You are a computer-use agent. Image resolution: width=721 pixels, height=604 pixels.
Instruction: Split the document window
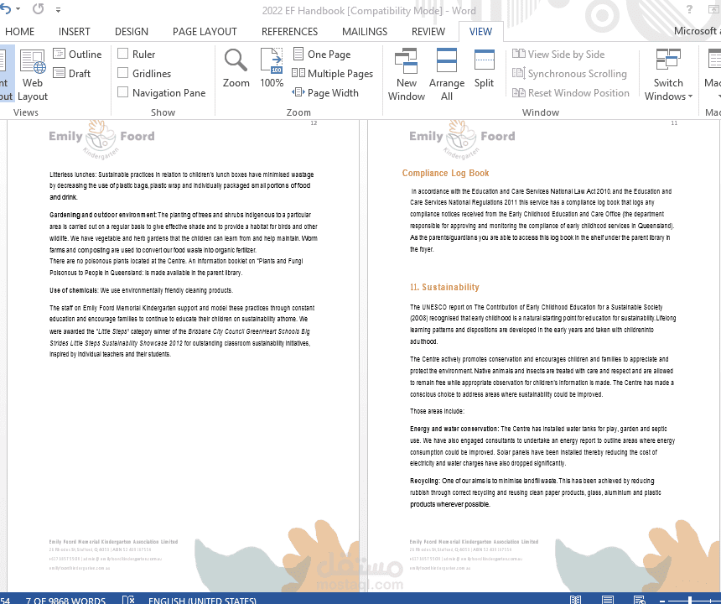tap(485, 69)
